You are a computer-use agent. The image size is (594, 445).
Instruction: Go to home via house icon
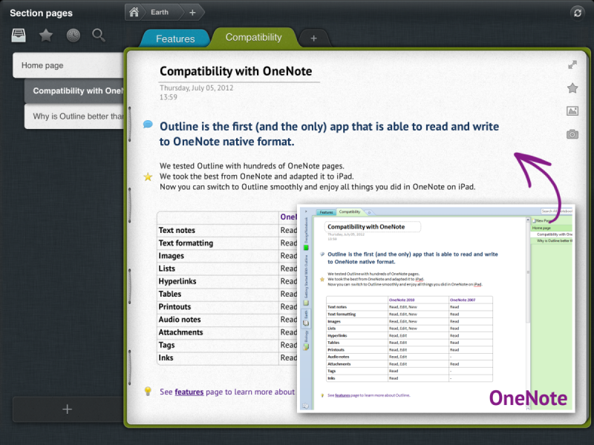coord(134,12)
